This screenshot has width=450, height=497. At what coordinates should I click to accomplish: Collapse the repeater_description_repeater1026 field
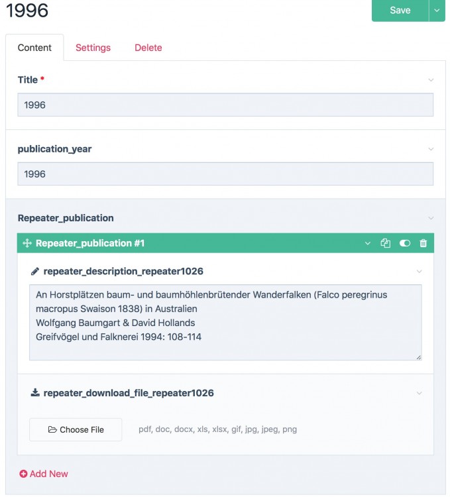click(419, 271)
